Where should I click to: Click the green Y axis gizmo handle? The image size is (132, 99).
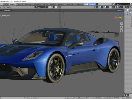[x=121, y=18]
